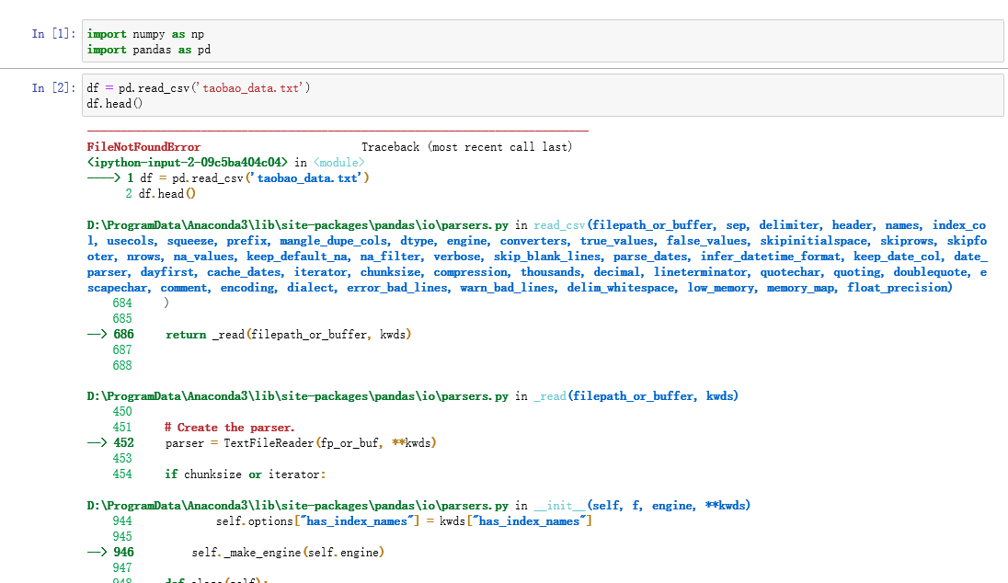
Task: Click line 454 'if chunksize or iterator:'
Action: [246, 474]
